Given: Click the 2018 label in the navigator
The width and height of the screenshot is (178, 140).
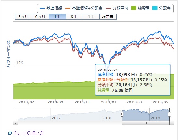Looking at the screenshot, I should pos(107,118).
